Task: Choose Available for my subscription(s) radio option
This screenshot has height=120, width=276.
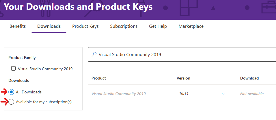Action: (11, 102)
